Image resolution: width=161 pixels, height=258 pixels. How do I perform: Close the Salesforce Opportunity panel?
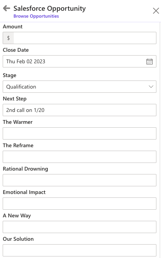click(x=156, y=11)
